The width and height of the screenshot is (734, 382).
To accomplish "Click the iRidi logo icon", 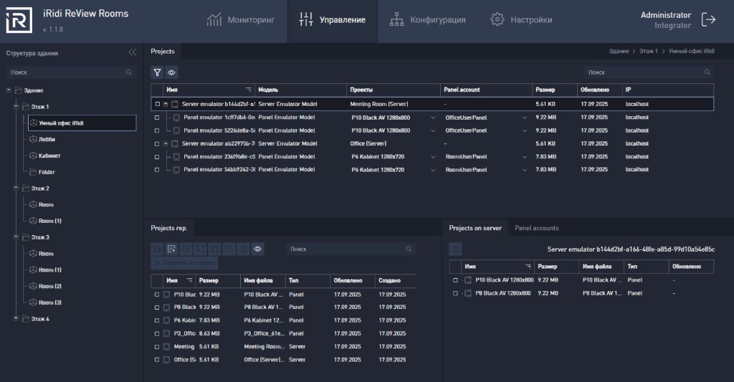I will pos(19,20).
